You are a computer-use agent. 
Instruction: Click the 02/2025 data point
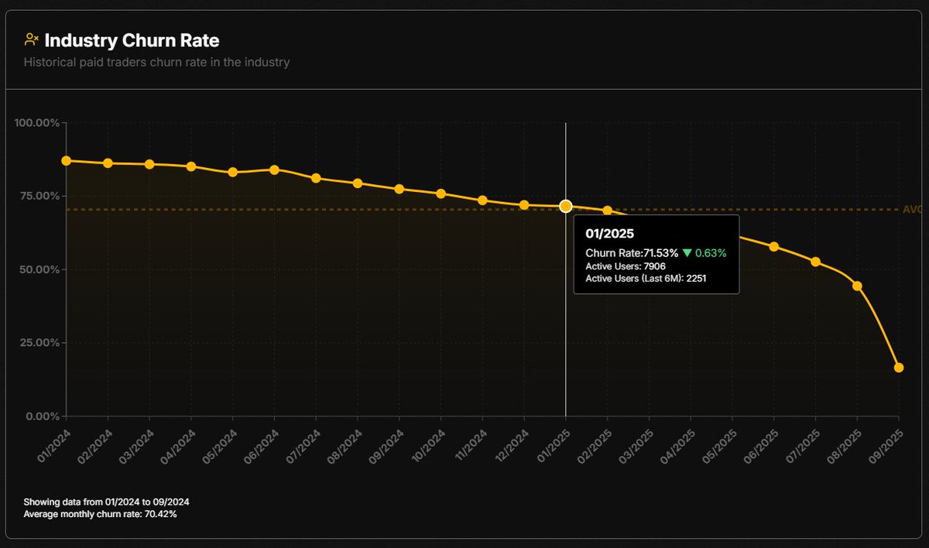pyautogui.click(x=608, y=211)
